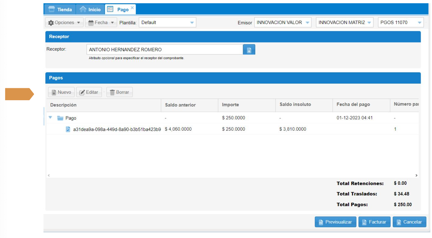Select the Pago folder icon row
Viewport: 432px width, 238px height.
(60, 118)
